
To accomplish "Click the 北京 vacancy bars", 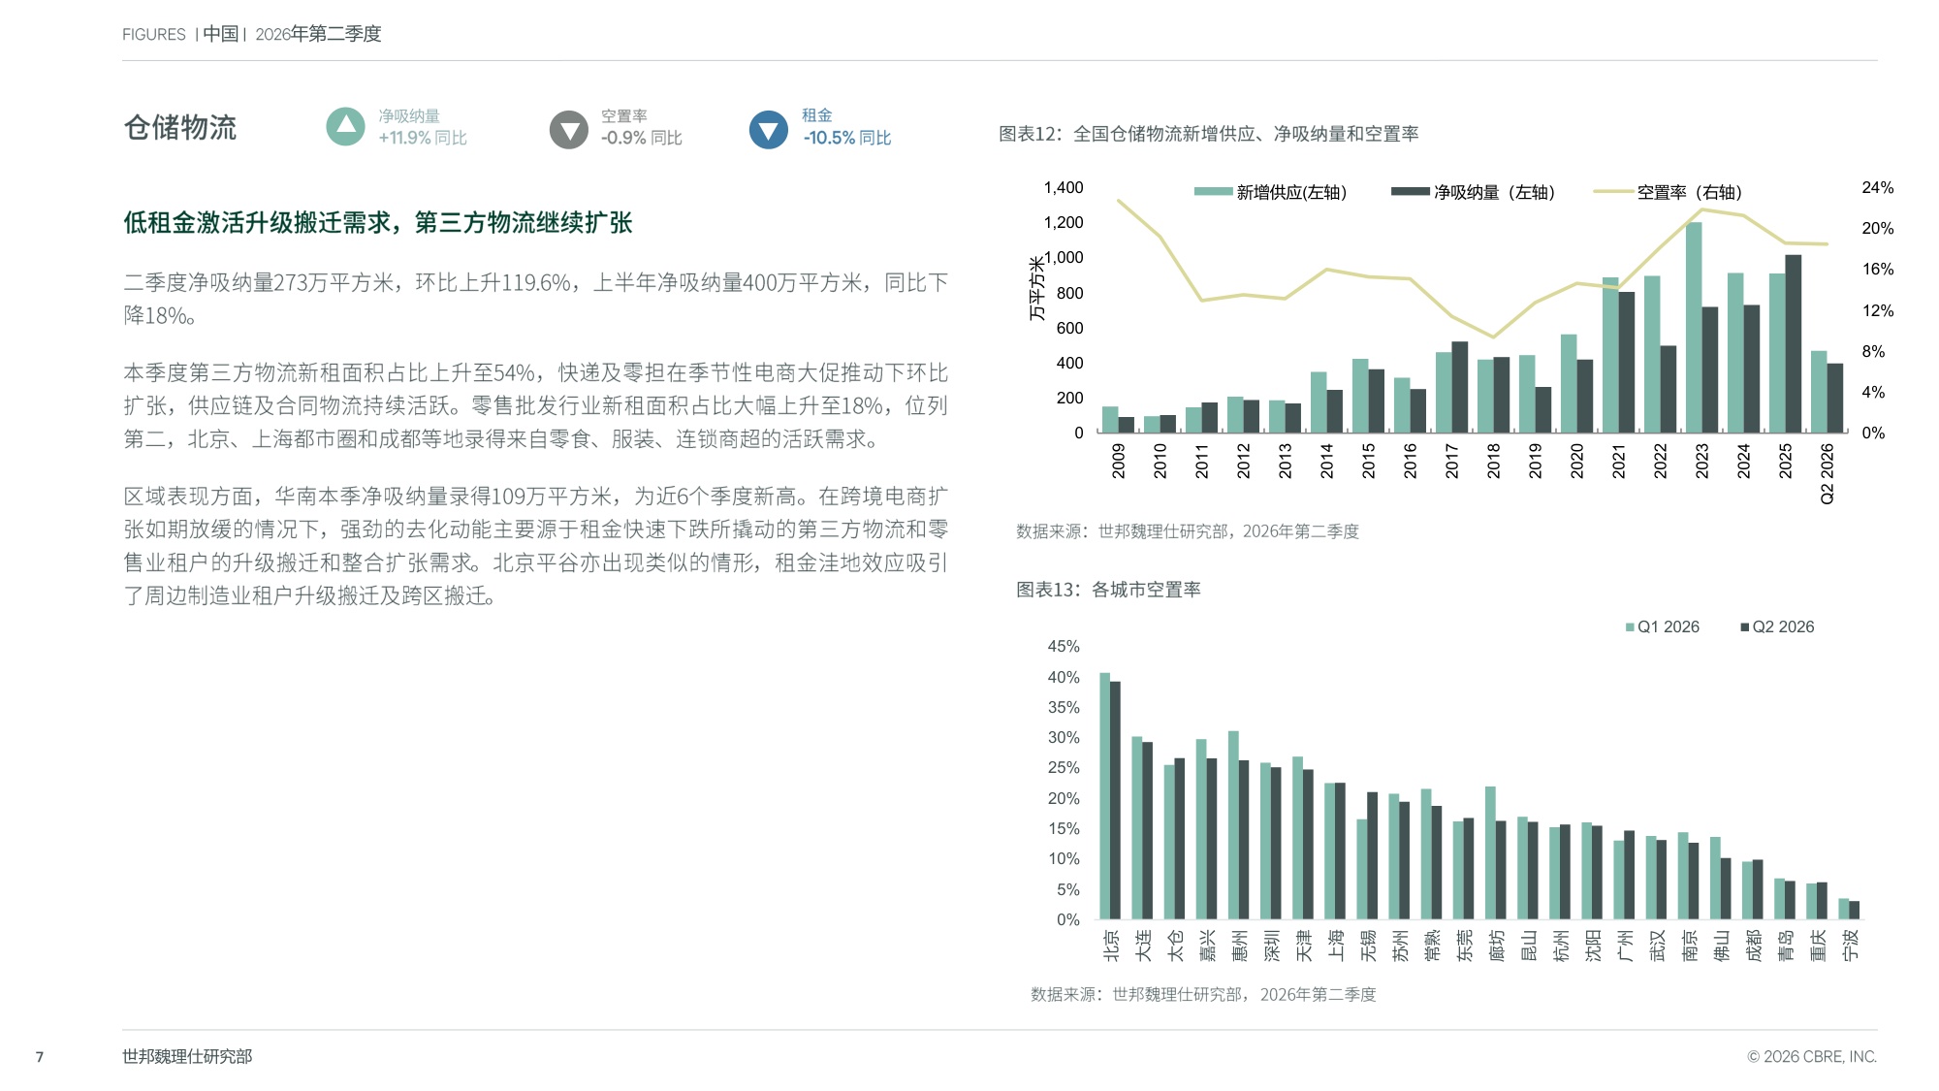I will (x=1110, y=796).
